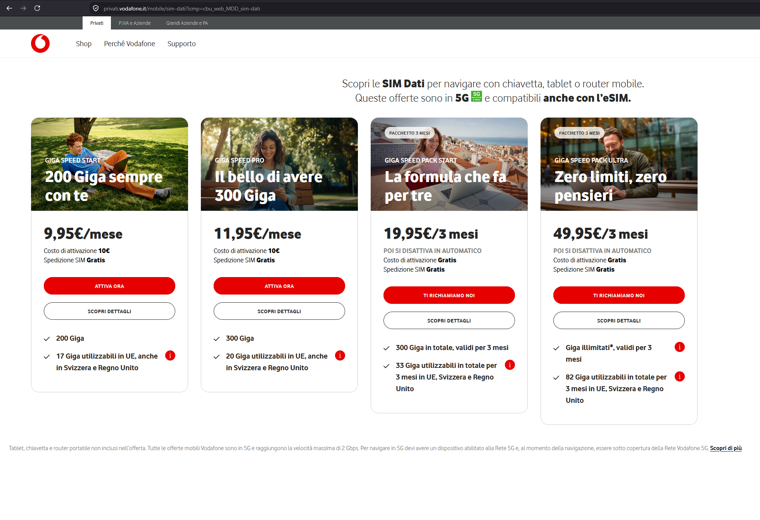Click 'Costo di attivazione 10€' under 11,95€
This screenshot has width=760, height=520.
click(x=247, y=251)
